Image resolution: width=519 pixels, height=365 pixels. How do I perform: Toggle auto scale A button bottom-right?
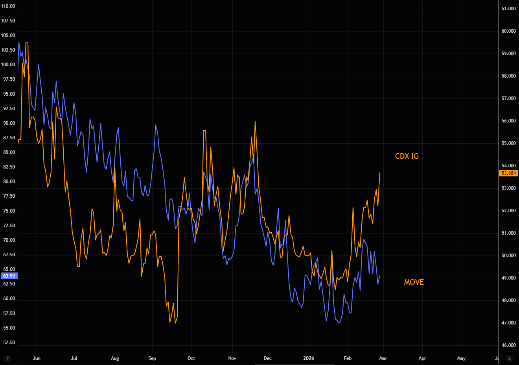point(510,359)
